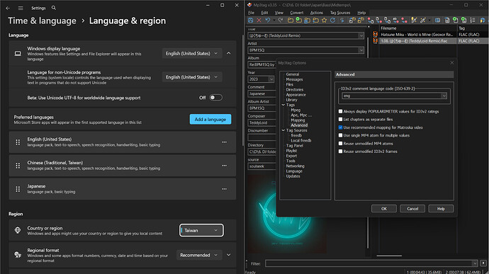This screenshot has width=489, height=274.
Task: Check Reuse unmodified MP4 atoms
Action: point(341,144)
